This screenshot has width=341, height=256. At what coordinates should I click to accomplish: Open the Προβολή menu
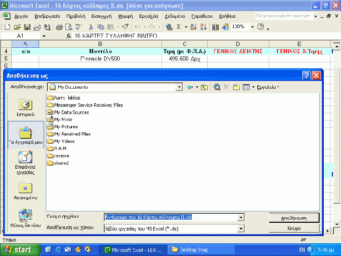coord(75,16)
